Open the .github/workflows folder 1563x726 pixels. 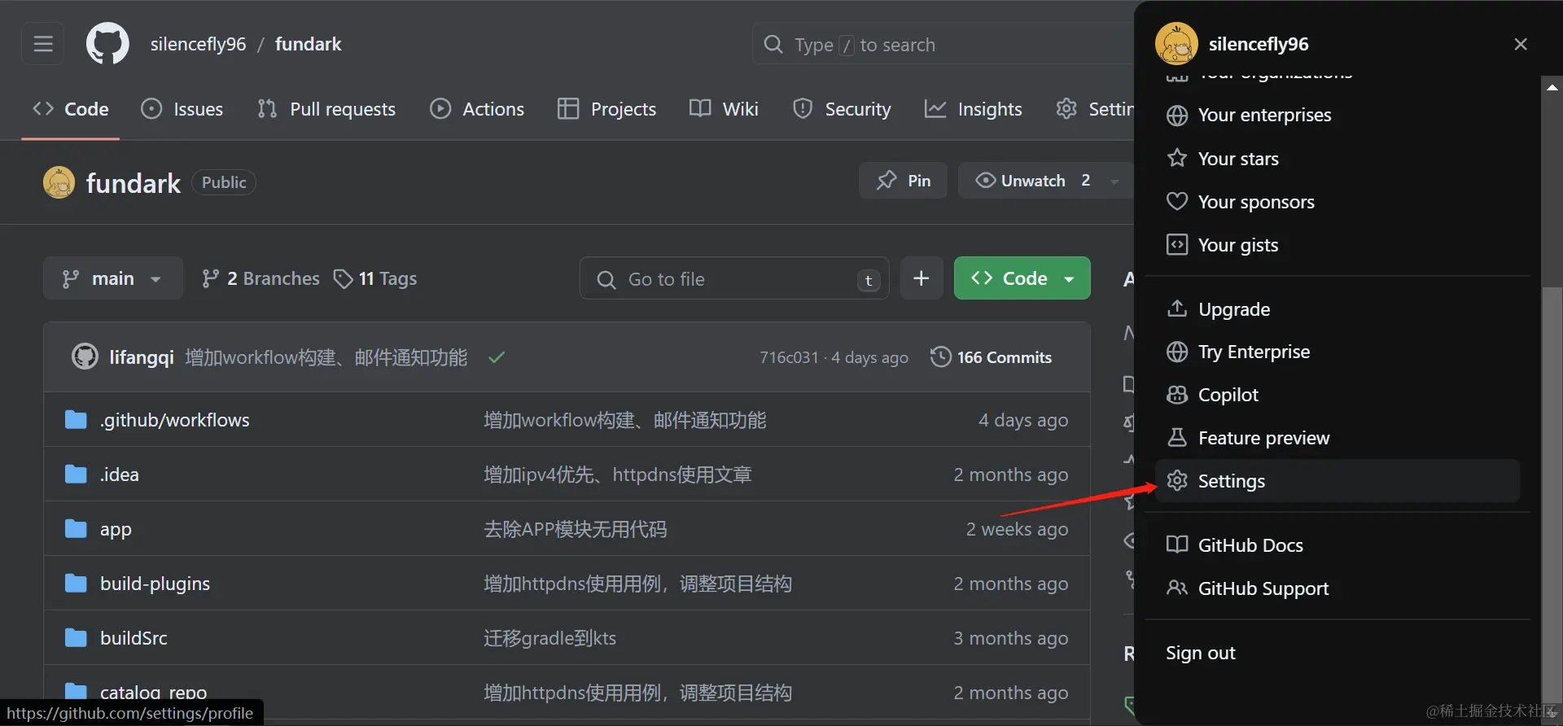pos(175,420)
